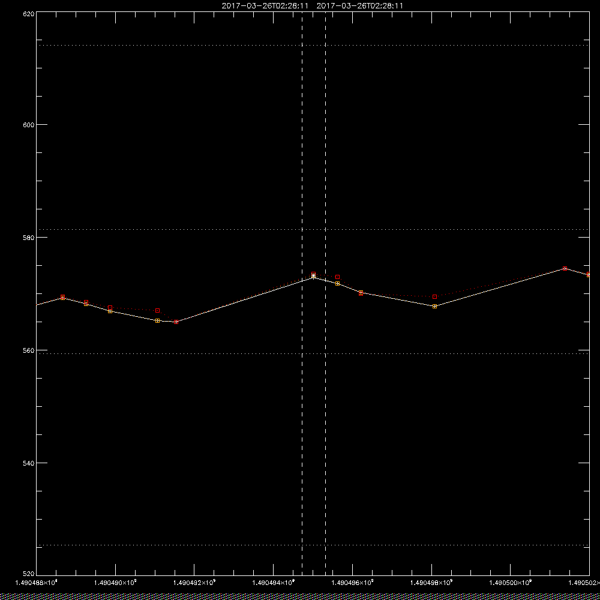600x600 pixels.
Task: Pick the red square just right of the right dashed line
Action: tap(337, 277)
